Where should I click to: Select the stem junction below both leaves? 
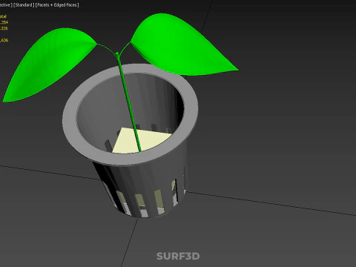[117, 54]
